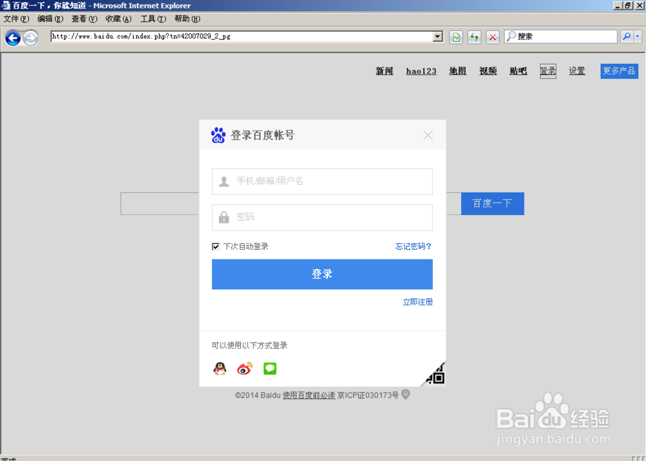
Task: Log in with the green WeChat icon
Action: click(270, 369)
